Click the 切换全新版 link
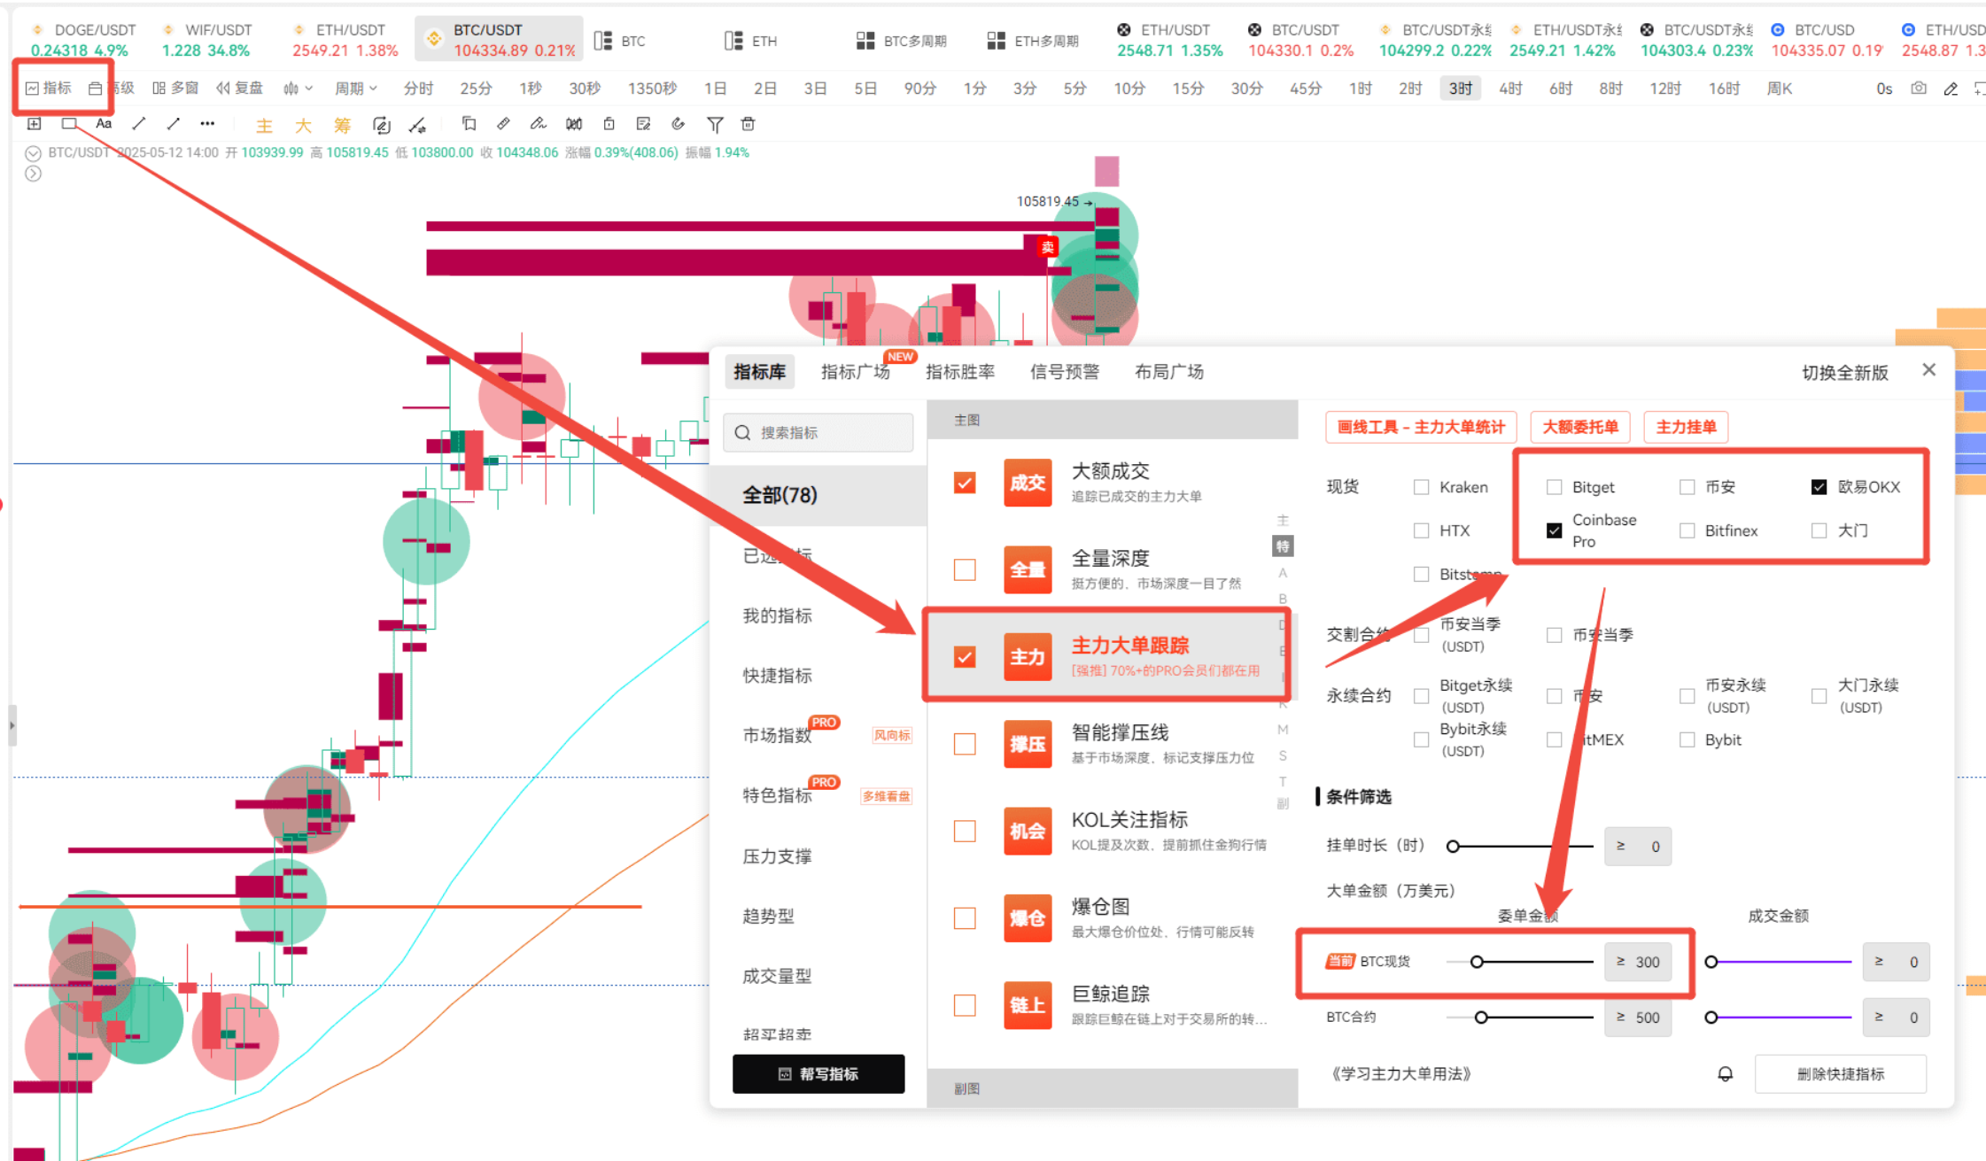Screen dimensions: 1986x1161 click(1845, 373)
